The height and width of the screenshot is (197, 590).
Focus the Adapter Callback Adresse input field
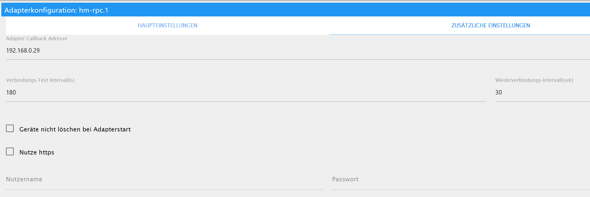298,51
